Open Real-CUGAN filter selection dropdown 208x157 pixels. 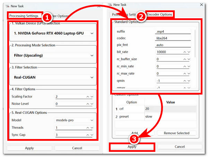(x=53, y=77)
